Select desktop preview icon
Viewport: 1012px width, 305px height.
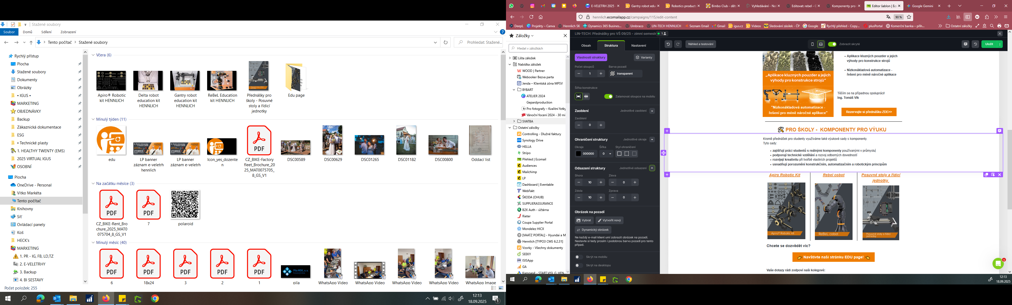(821, 44)
